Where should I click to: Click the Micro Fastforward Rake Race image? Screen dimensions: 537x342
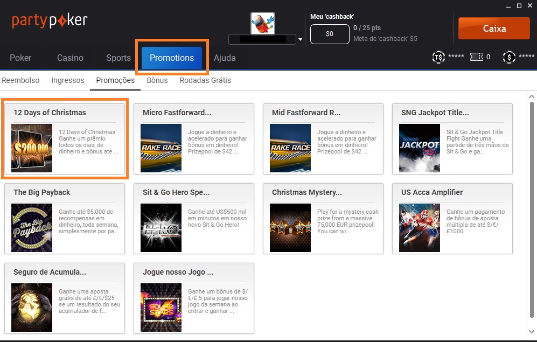tap(161, 148)
